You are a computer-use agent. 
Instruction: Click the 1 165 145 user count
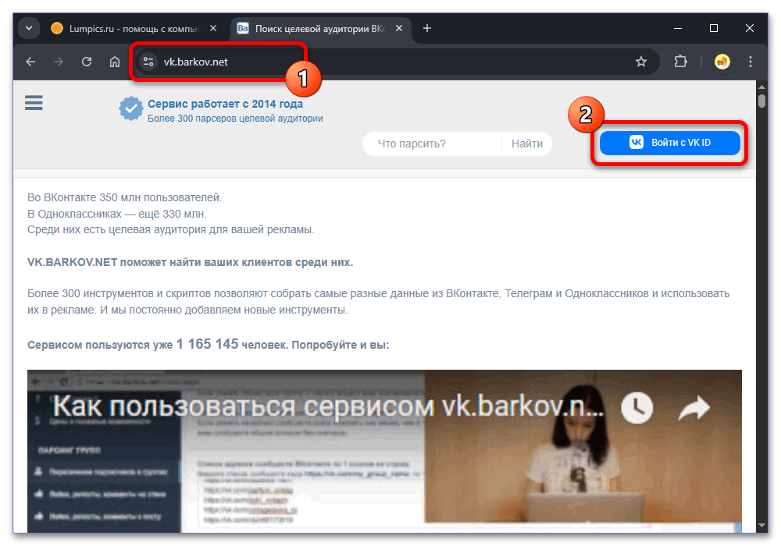point(207,344)
